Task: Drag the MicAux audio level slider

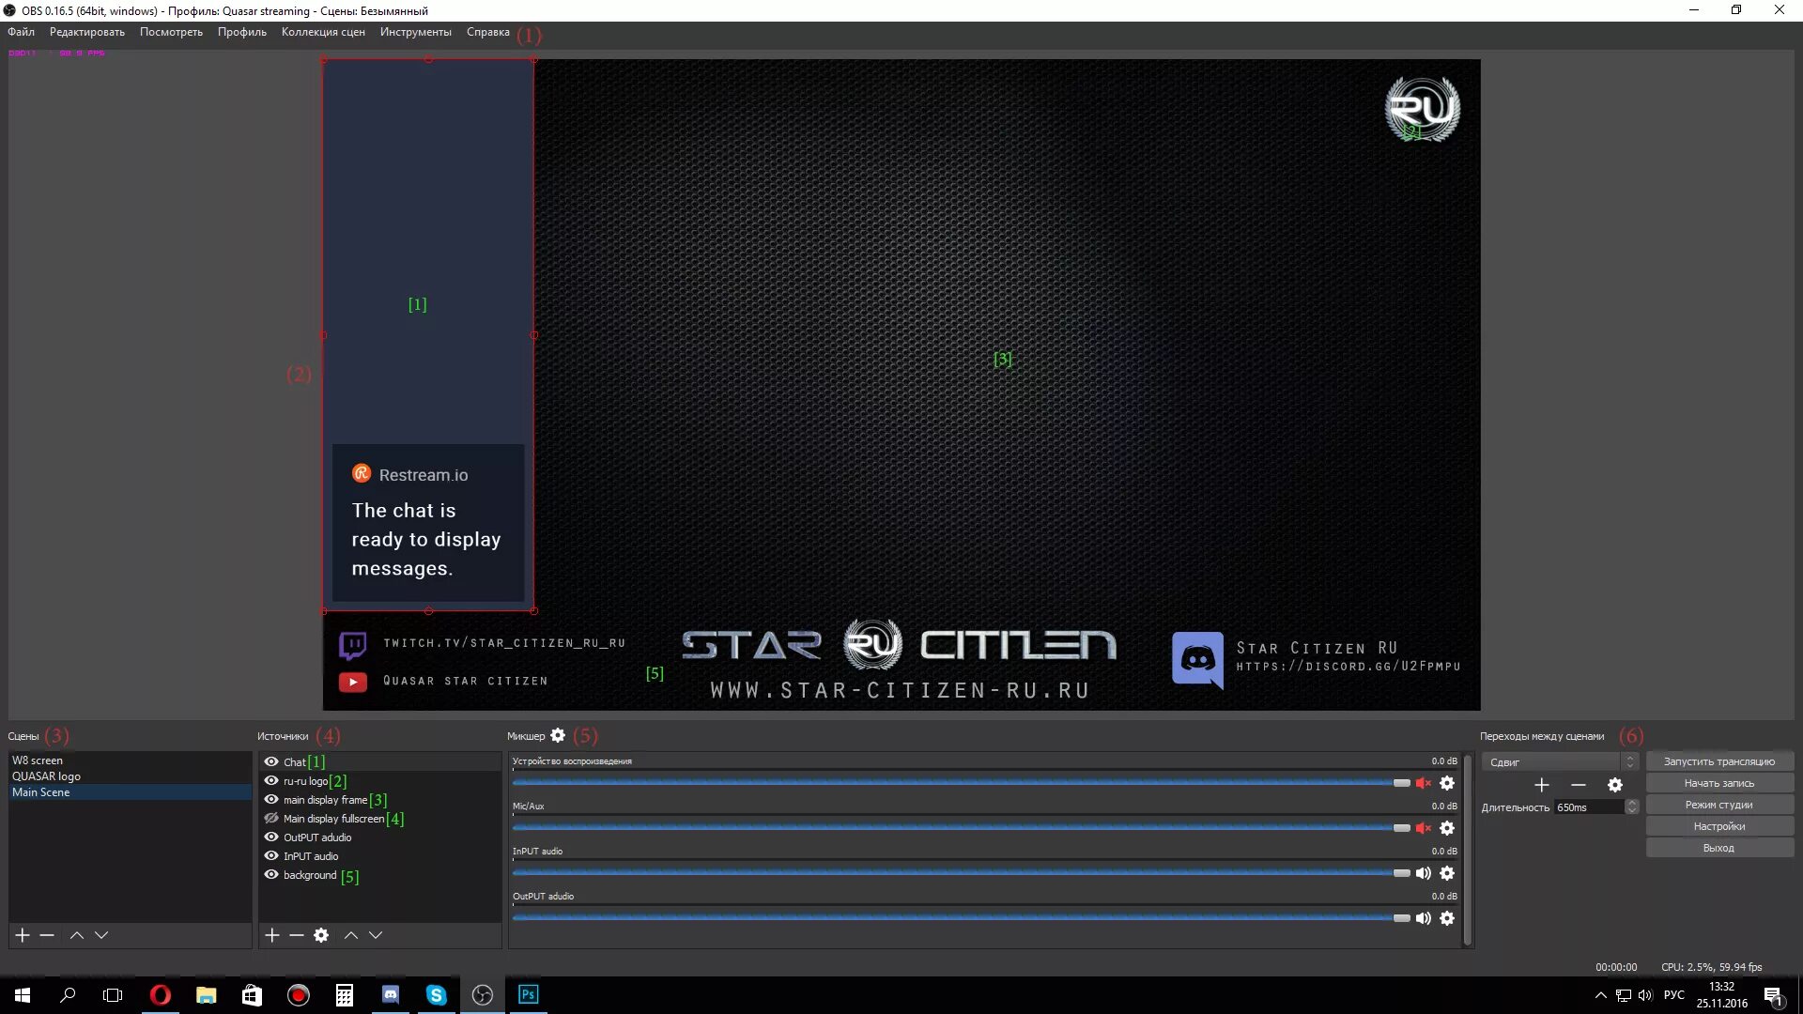Action: pyautogui.click(x=1399, y=827)
